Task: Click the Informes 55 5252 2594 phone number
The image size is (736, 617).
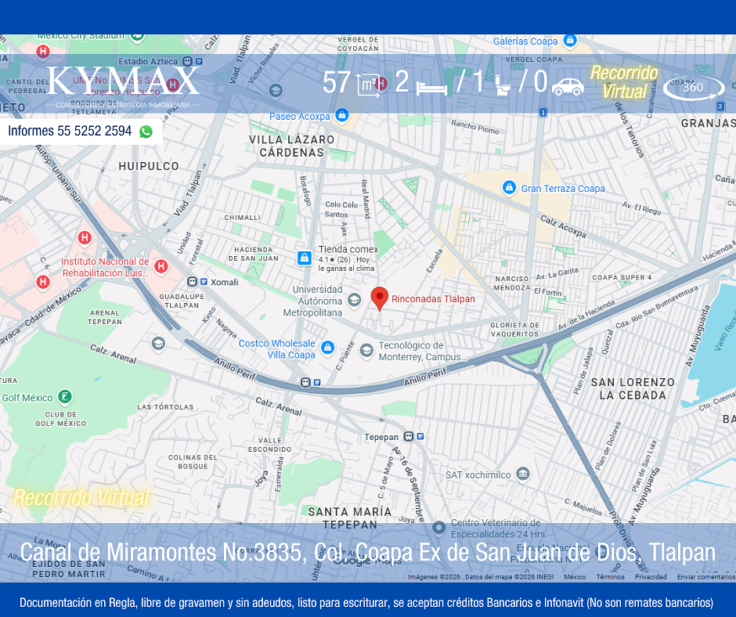Action: pyautogui.click(x=70, y=131)
